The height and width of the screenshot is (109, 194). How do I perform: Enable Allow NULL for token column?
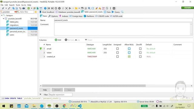[129, 53]
